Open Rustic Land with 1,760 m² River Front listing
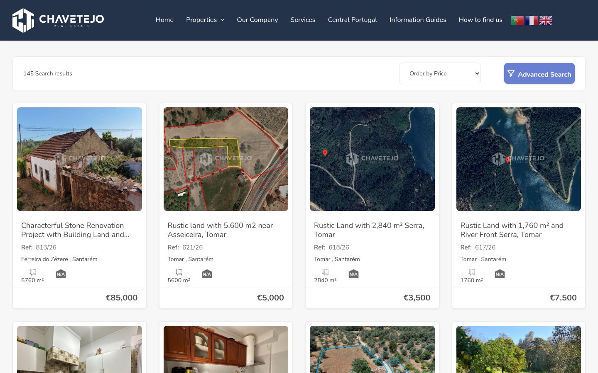This screenshot has width=598, height=373. (x=512, y=230)
